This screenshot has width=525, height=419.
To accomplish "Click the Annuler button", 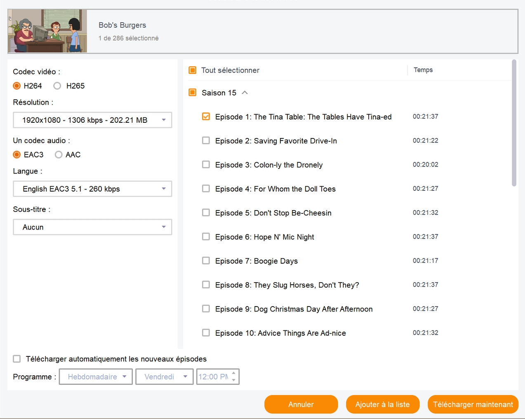I will tap(301, 404).
